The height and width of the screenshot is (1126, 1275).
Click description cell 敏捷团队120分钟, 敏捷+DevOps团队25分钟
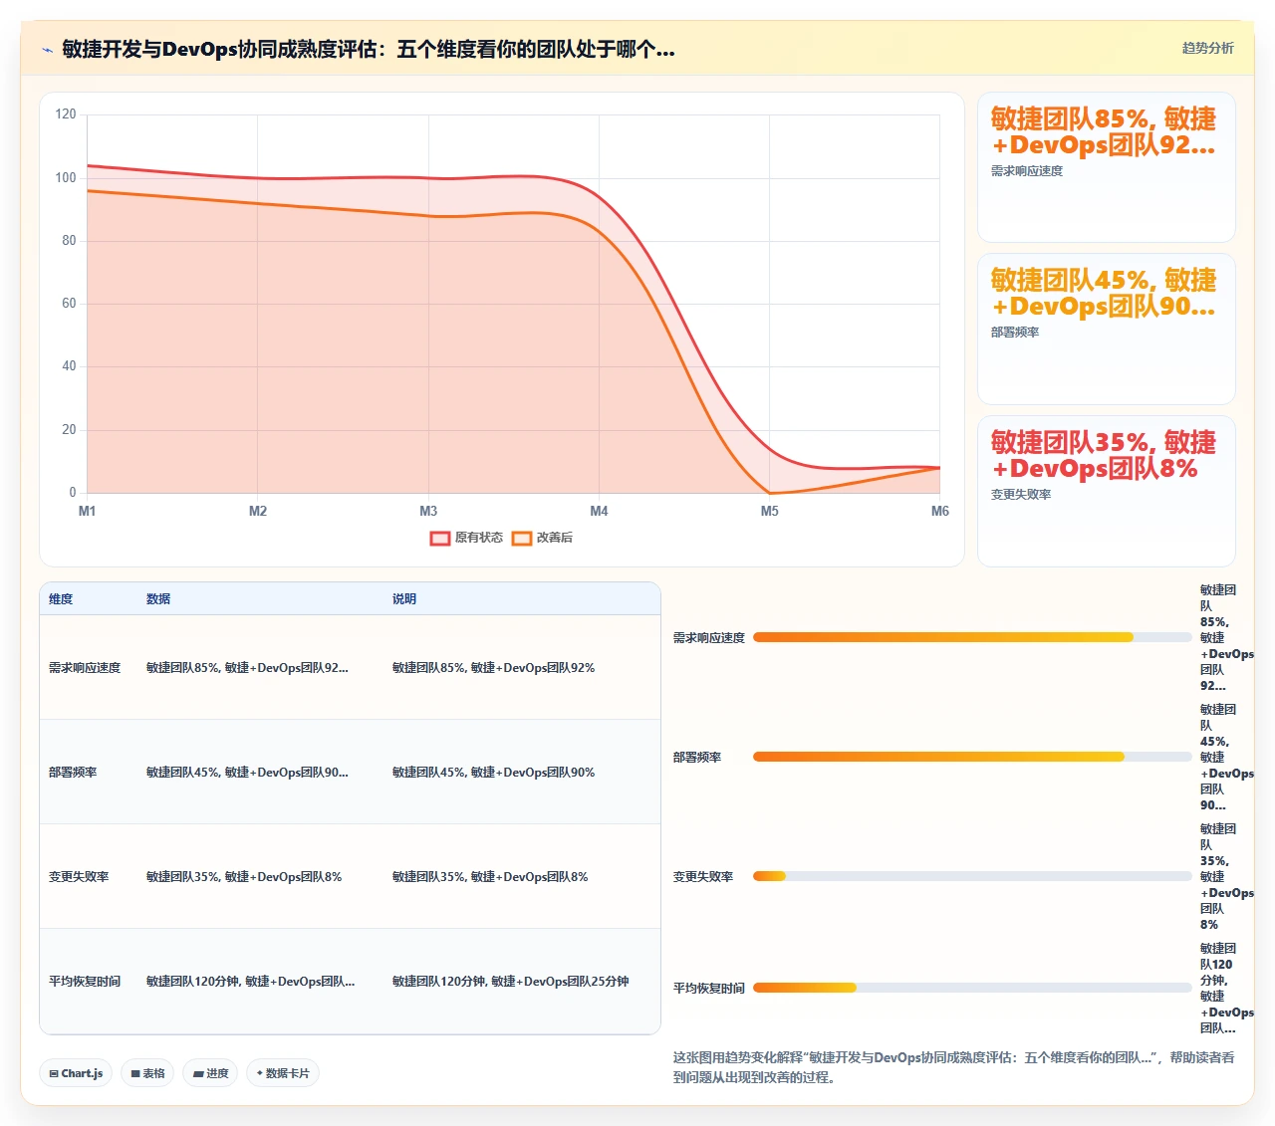tap(510, 982)
